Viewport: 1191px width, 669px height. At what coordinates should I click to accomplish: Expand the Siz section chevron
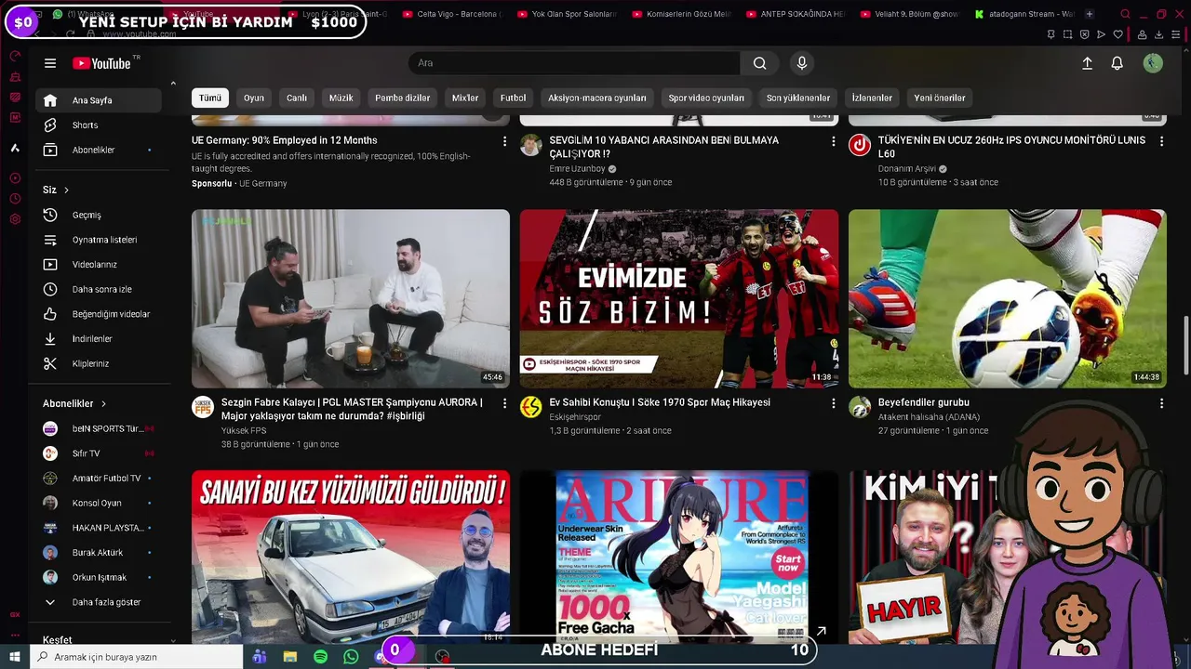[x=66, y=190]
